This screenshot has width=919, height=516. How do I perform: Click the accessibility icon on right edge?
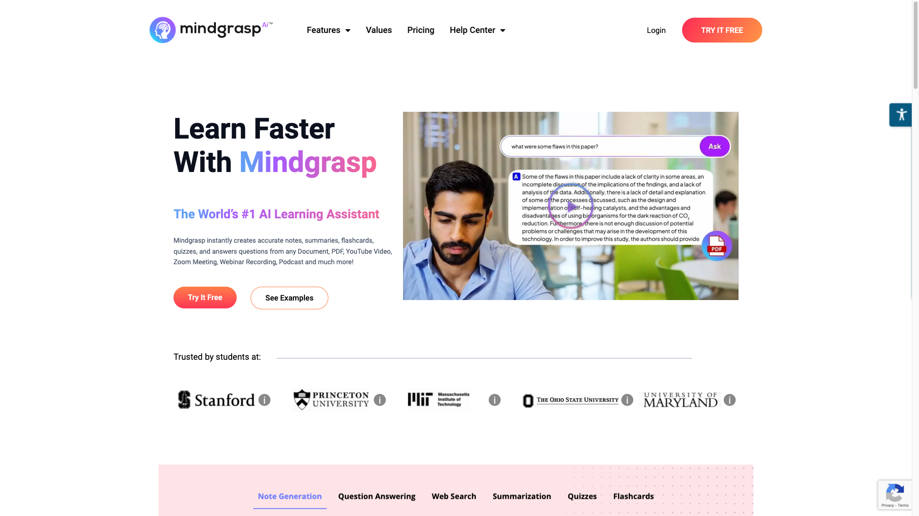[901, 114]
